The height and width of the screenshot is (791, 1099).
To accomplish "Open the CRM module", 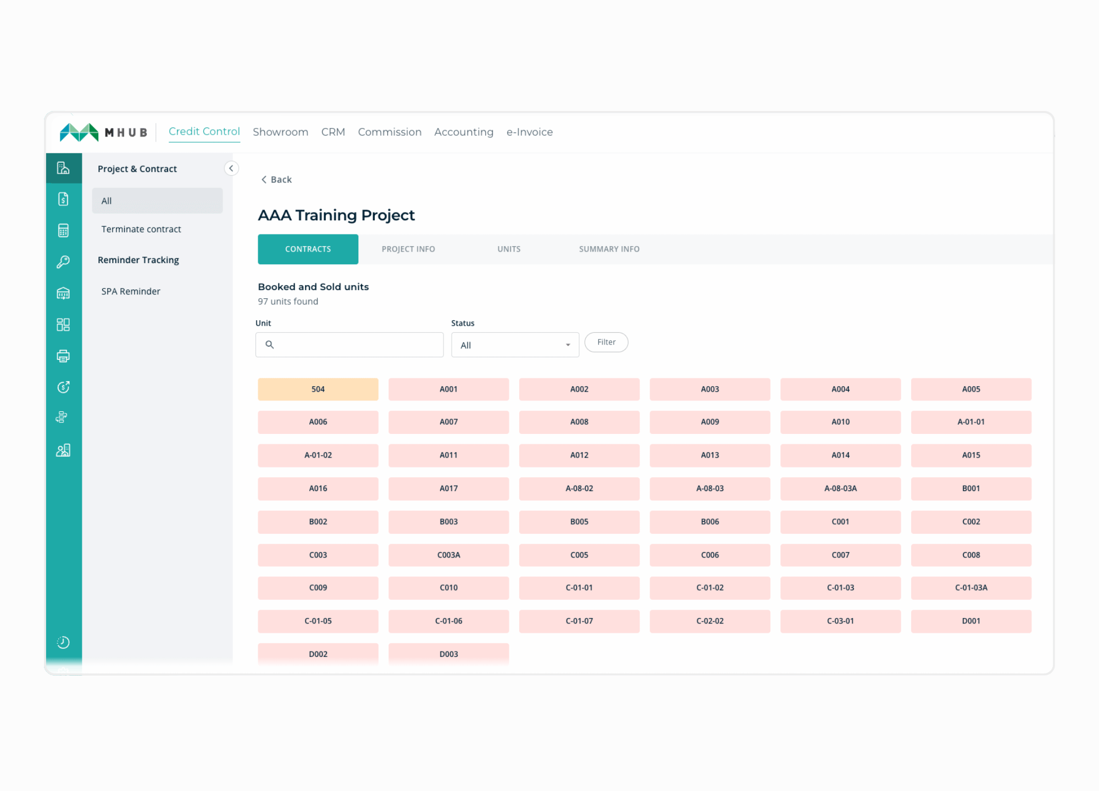I will pyautogui.click(x=333, y=132).
